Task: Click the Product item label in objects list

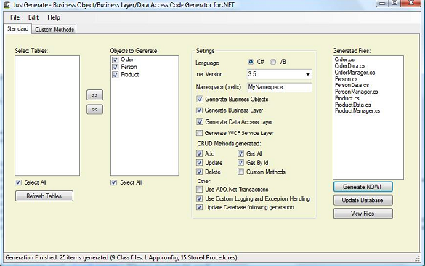Action: [130, 75]
